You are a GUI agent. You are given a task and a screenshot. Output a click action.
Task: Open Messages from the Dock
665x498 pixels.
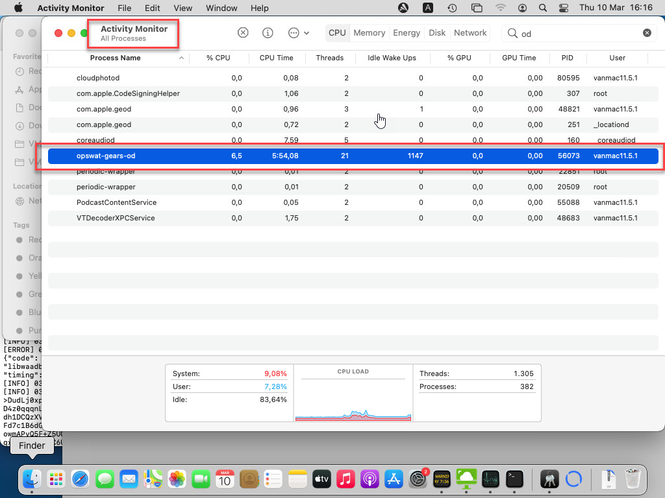105,479
